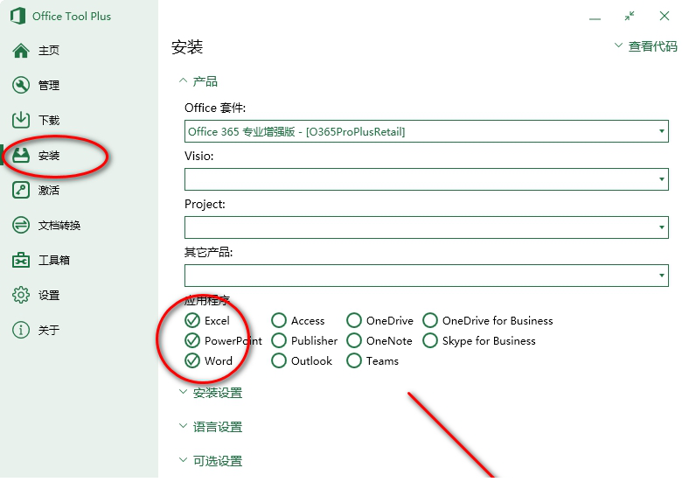The width and height of the screenshot is (682, 496).
Task: Click the toolbox icon beside 工具箱
Action: [x=21, y=260]
